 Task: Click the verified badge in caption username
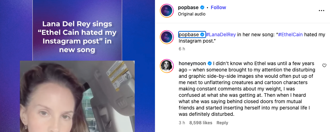202,34
